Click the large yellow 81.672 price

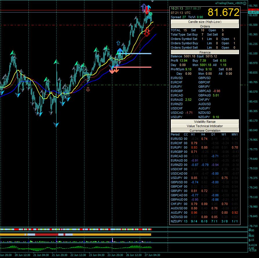point(223,12)
